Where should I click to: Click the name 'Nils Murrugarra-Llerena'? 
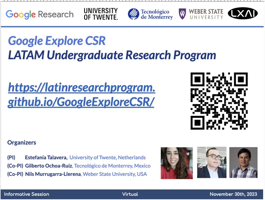pos(53,174)
